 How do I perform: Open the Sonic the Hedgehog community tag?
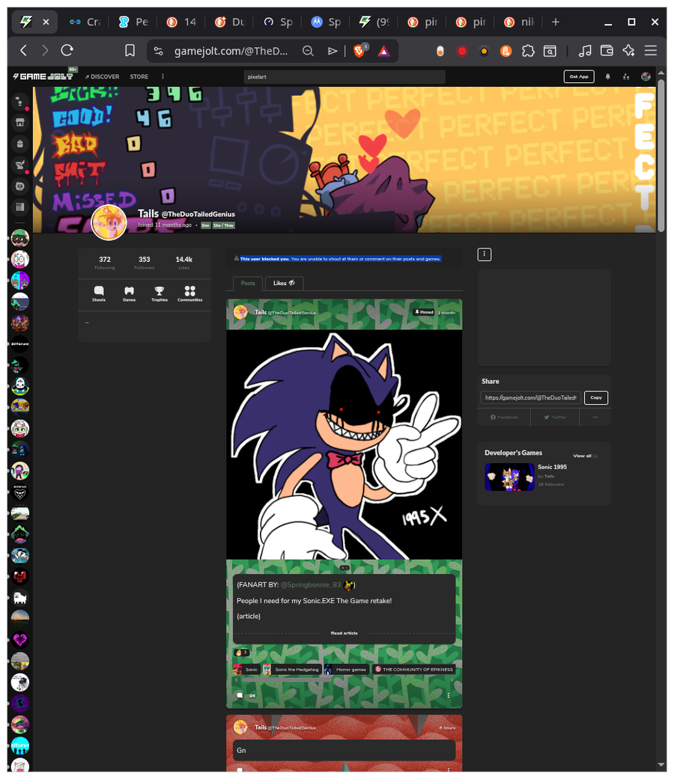(292, 669)
